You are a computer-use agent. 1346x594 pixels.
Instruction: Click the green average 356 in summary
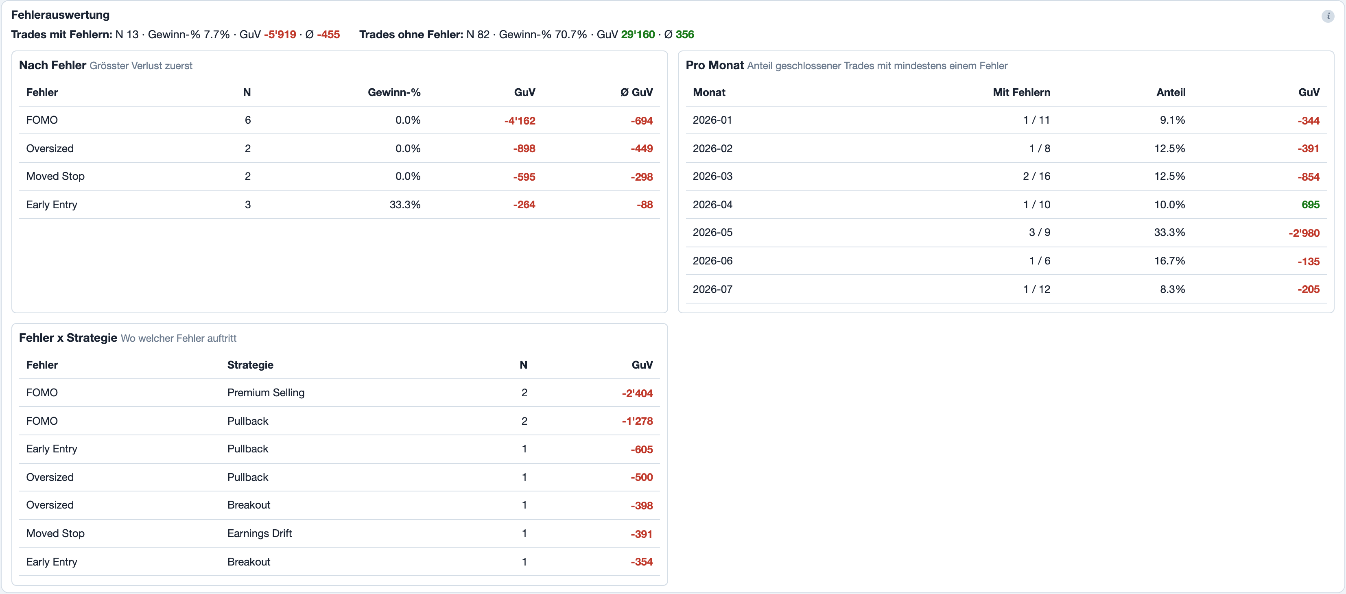[684, 35]
